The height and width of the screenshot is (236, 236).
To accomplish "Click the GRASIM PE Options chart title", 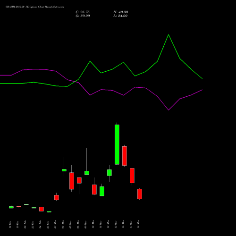I will click(35, 7).
